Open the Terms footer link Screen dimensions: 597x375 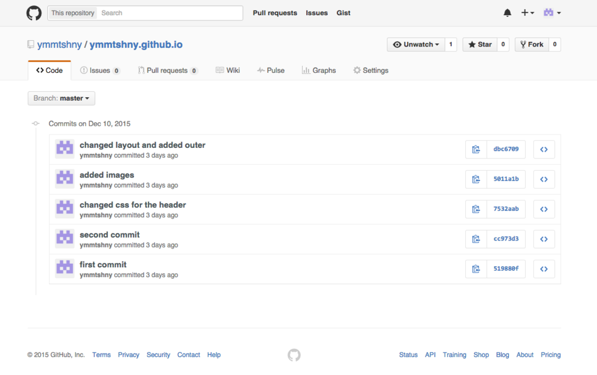pyautogui.click(x=101, y=355)
